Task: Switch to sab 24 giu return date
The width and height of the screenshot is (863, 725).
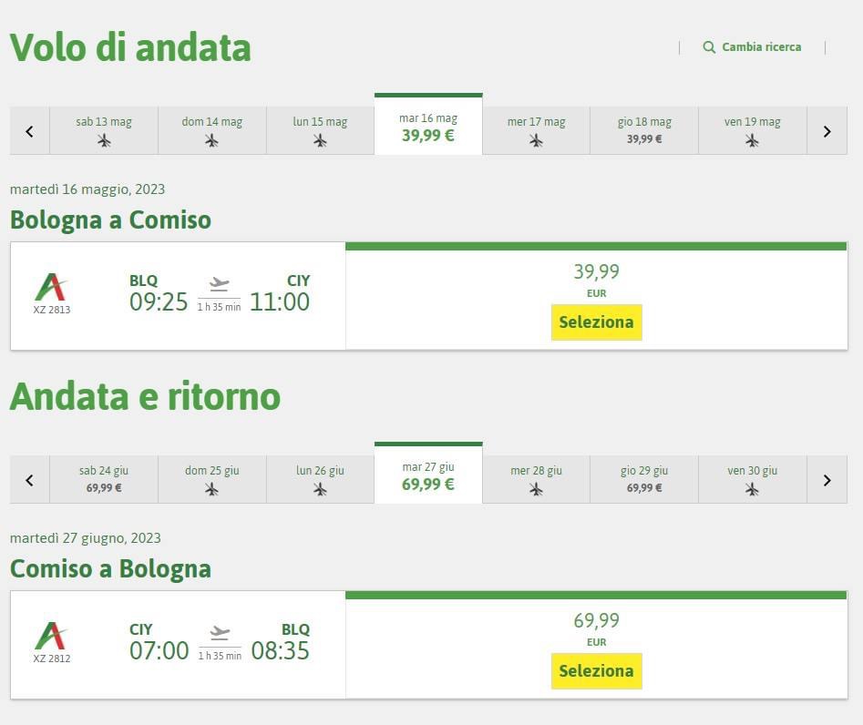Action: click(x=104, y=479)
